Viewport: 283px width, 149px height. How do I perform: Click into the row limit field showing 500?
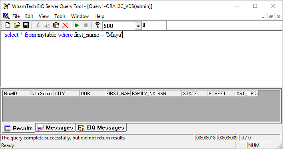[x=119, y=26]
